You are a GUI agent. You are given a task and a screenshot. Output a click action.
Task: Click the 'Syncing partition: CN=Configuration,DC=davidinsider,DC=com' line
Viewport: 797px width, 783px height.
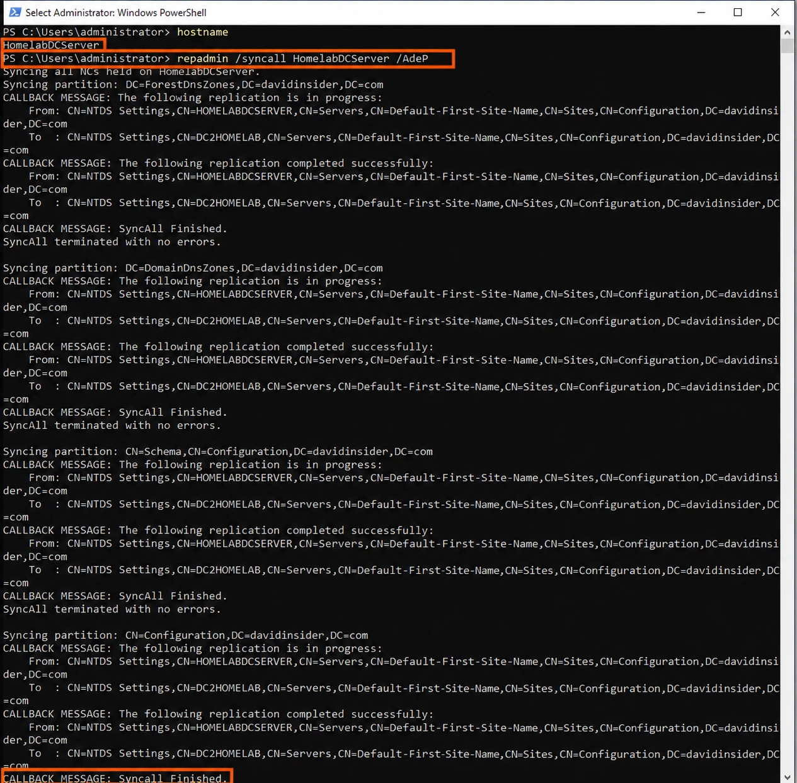pos(185,635)
